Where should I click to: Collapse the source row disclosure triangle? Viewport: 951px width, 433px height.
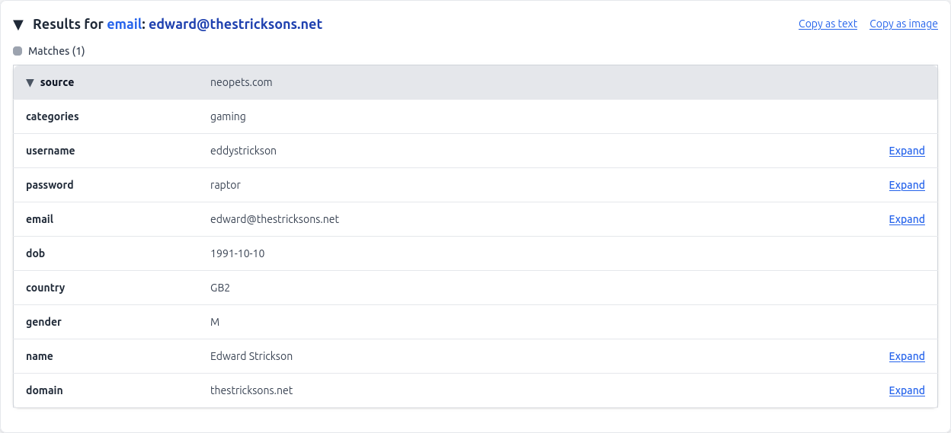[30, 82]
